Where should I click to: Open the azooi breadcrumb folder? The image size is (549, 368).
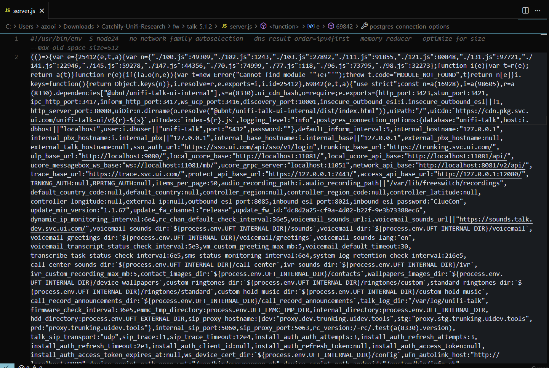click(48, 27)
